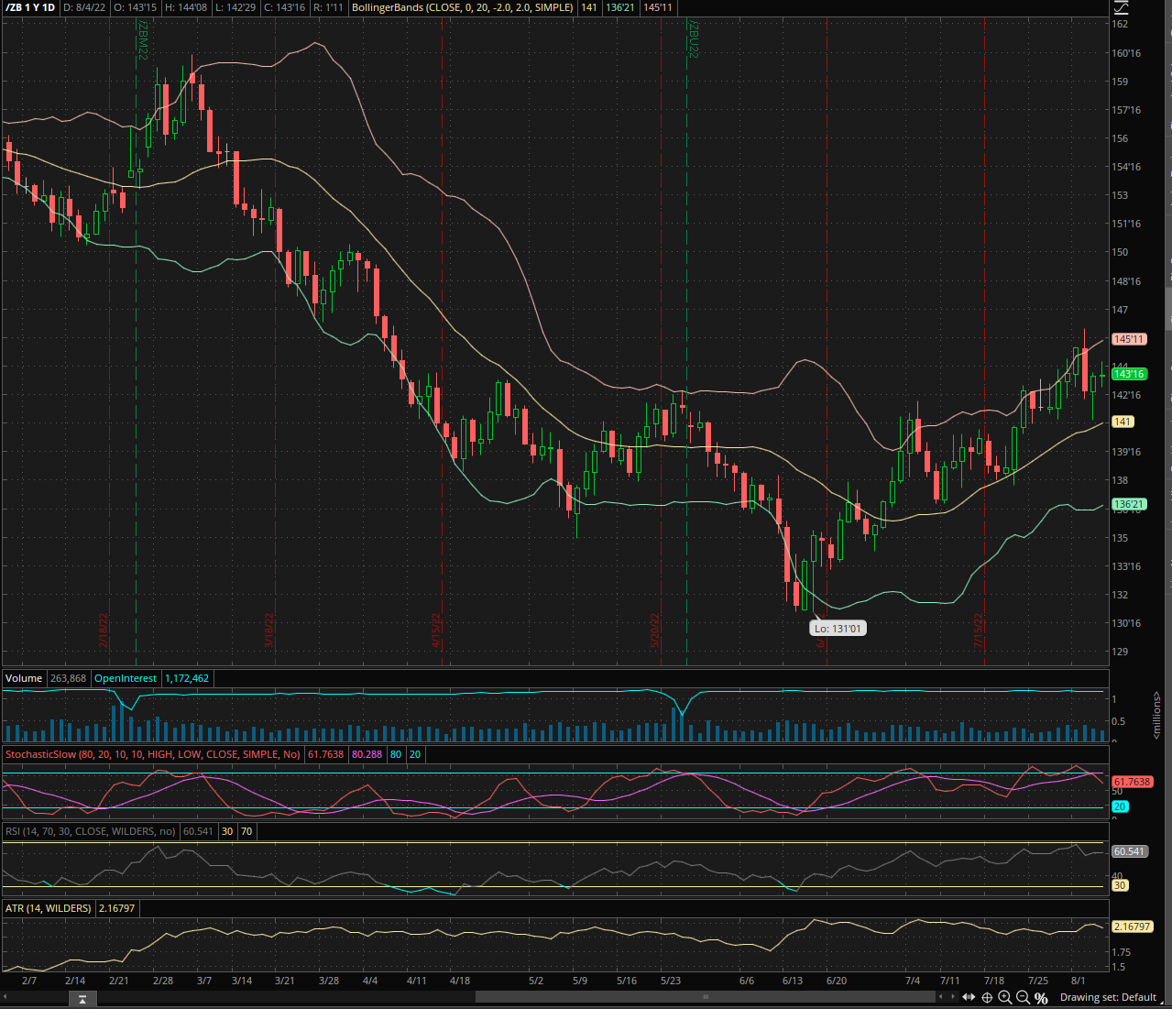
Task: Open the Drawing set: Default selector
Action: point(1109,997)
